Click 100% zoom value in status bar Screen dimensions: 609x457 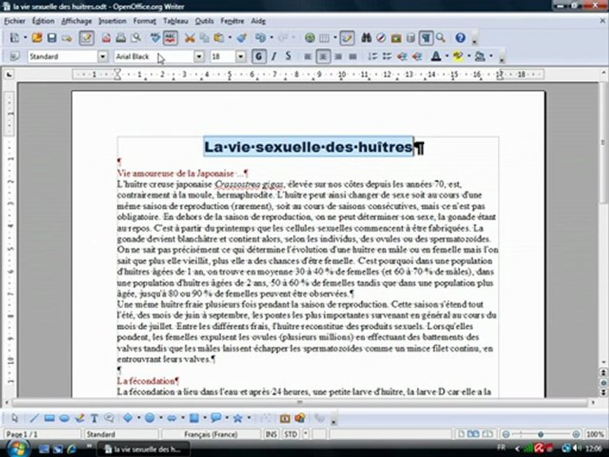595,434
